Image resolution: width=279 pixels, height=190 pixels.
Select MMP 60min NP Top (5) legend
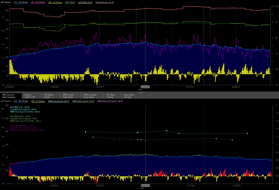click(x=110, y=101)
